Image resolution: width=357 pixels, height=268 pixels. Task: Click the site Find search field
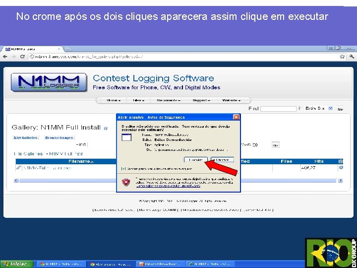278,109
